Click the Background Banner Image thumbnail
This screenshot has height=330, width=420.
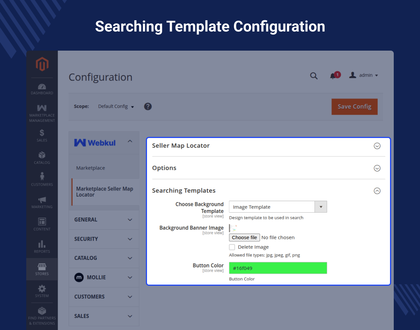point(233,228)
